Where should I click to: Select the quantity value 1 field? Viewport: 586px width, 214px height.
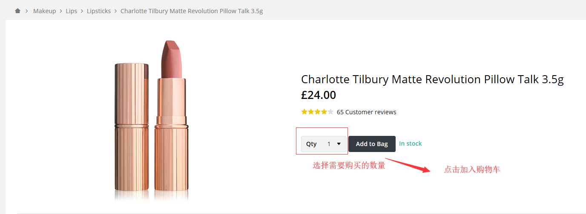329,144
